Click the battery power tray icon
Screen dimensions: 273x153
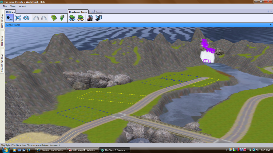(250, 150)
